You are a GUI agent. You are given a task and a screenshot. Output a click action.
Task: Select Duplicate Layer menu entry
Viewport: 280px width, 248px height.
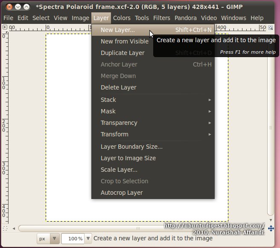point(122,53)
